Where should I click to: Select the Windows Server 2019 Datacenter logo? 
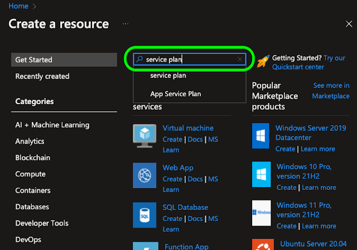pos(260,136)
